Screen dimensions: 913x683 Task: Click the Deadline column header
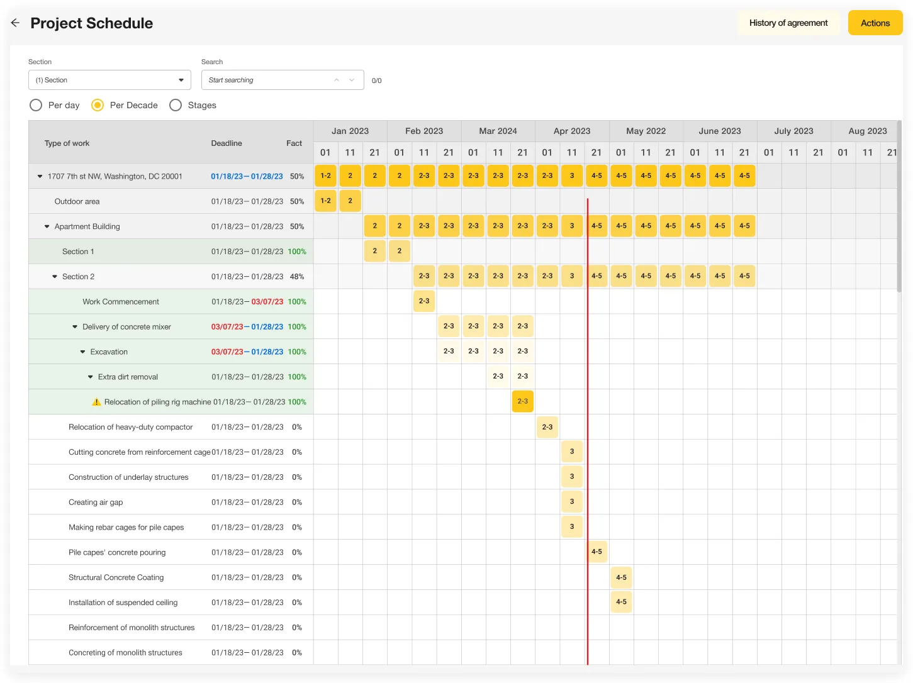(227, 143)
